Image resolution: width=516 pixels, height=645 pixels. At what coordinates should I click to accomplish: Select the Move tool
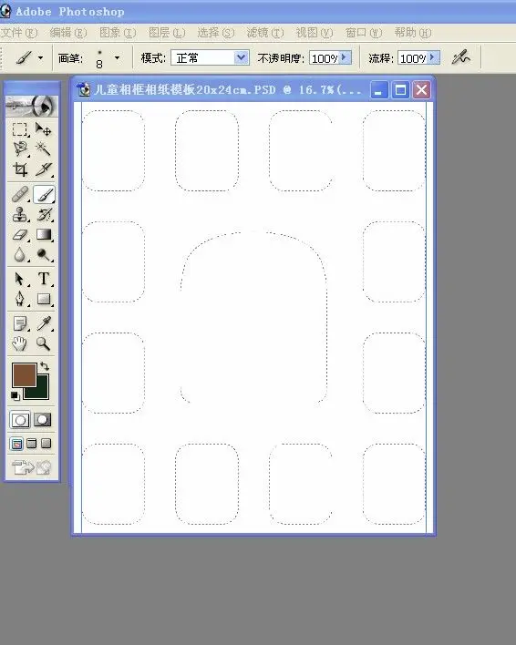pos(43,129)
